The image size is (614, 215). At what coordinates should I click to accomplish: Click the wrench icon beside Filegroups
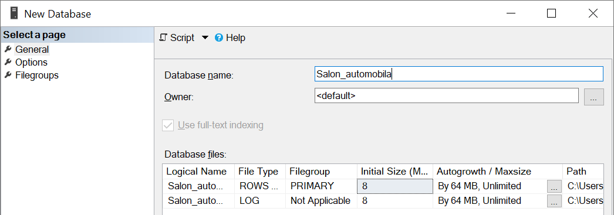pyautogui.click(x=8, y=75)
